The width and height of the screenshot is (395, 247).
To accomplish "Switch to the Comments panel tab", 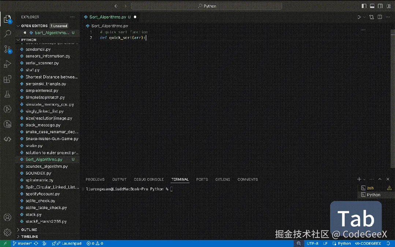I will 247,179.
